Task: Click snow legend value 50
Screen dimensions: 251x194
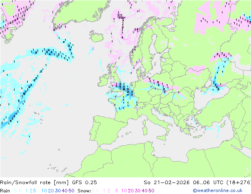Action: click(151, 191)
